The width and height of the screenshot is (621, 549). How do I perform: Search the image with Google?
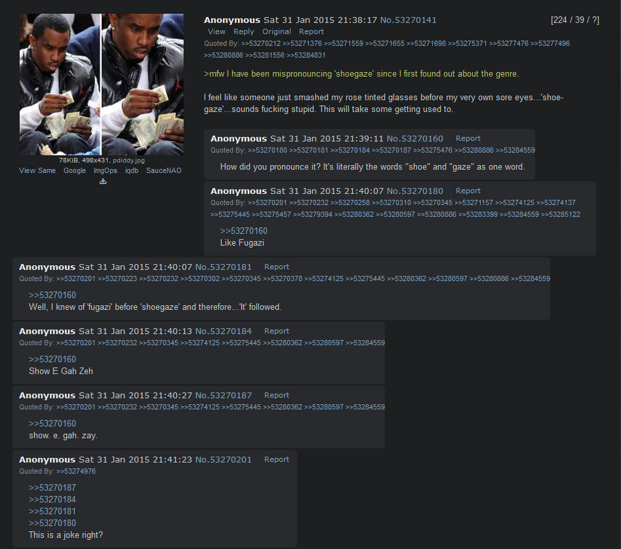tap(75, 170)
